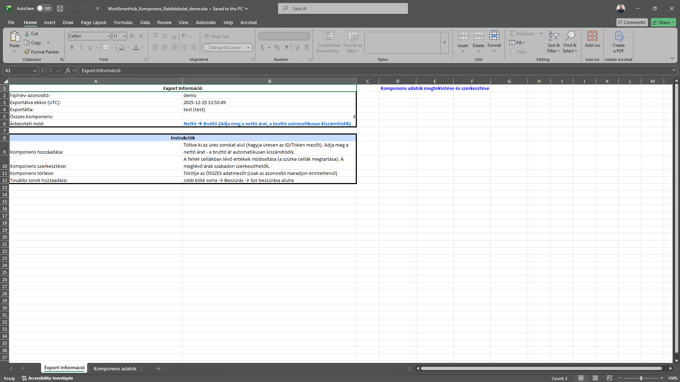
Task: Click the Save icon in title bar
Action: pos(60,8)
